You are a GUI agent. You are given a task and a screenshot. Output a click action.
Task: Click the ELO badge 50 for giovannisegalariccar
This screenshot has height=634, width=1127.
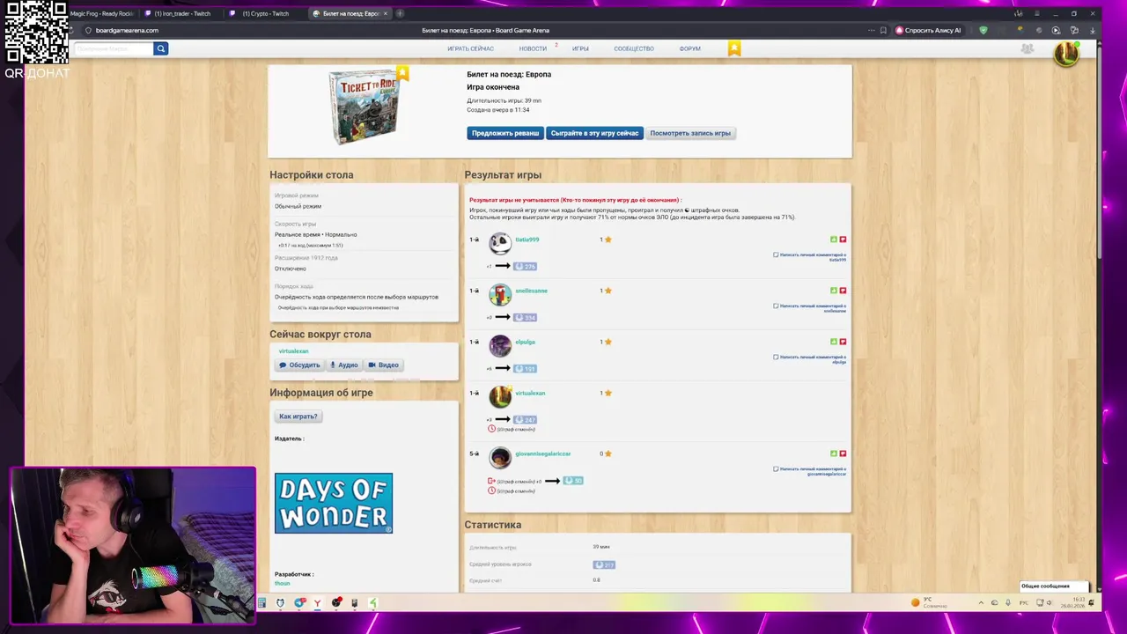point(573,481)
